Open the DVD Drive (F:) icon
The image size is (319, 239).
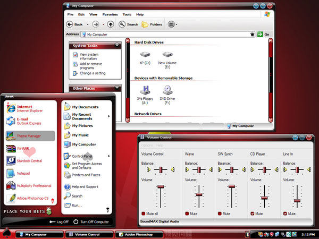pyautogui.click(x=167, y=90)
